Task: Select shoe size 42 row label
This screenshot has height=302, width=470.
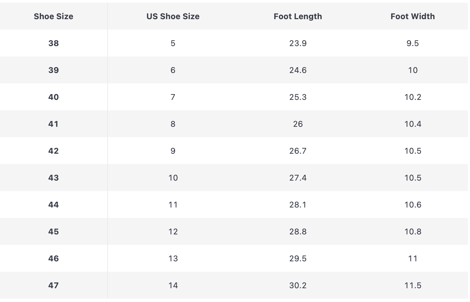Action: (53, 151)
